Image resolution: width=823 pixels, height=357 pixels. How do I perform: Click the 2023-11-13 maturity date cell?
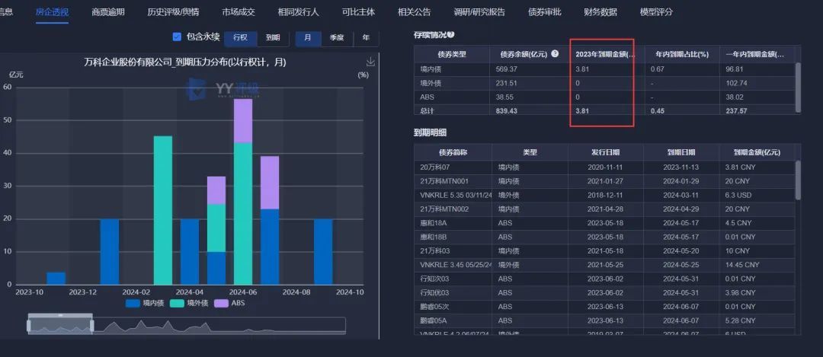coord(680,167)
